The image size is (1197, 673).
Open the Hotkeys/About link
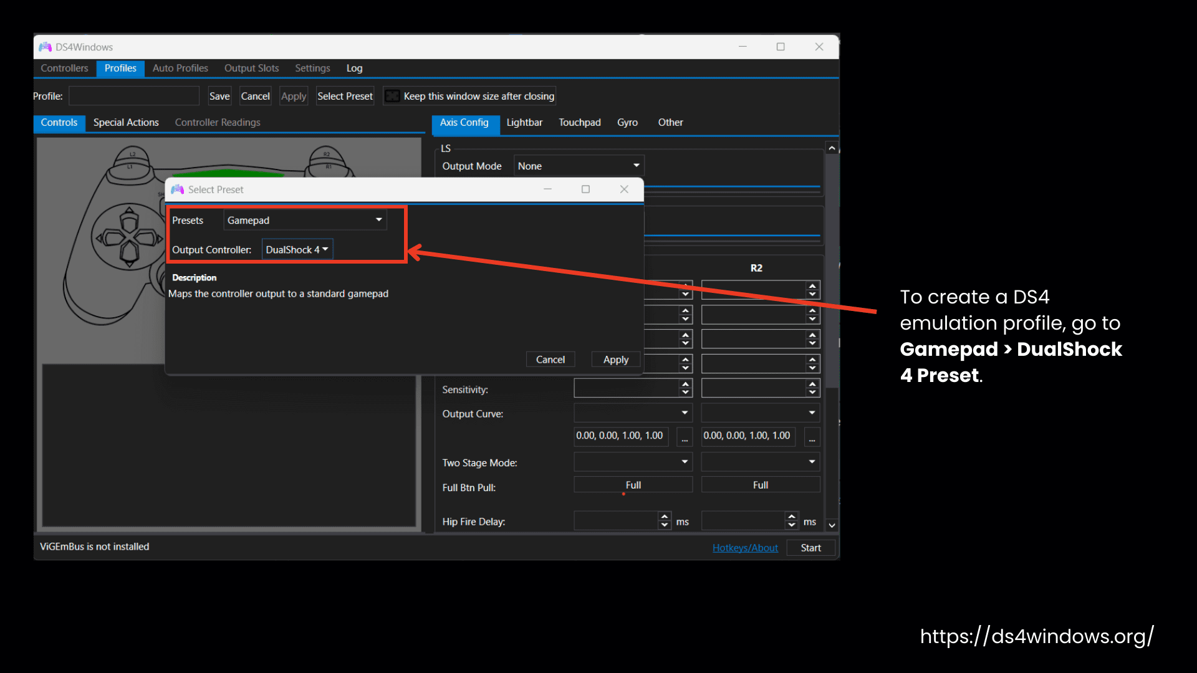[745, 548]
